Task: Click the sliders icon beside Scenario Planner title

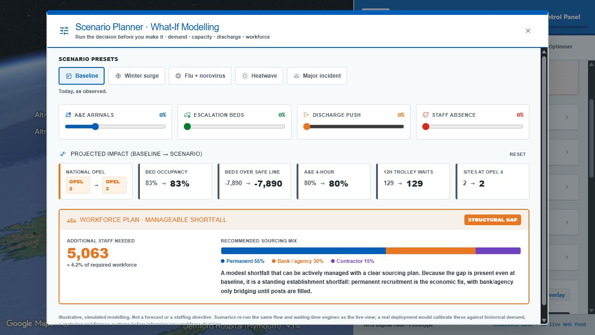Action: 64,31
